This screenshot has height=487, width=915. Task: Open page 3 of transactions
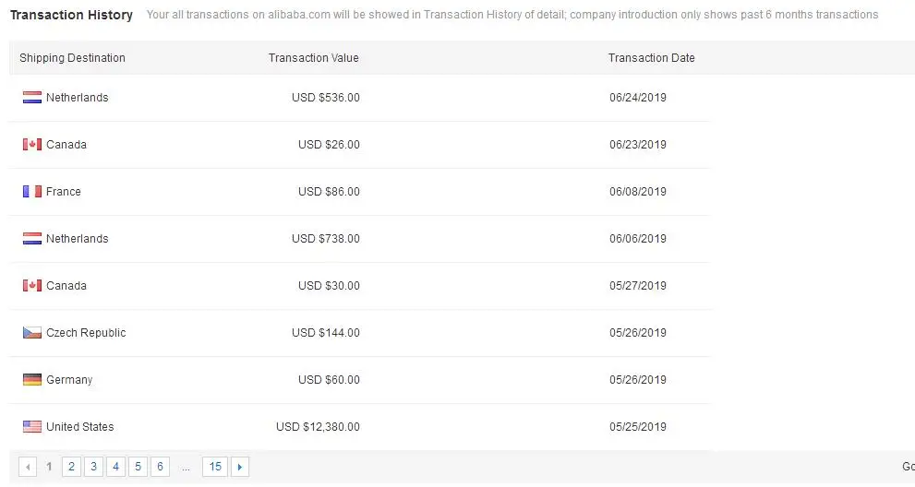93,467
